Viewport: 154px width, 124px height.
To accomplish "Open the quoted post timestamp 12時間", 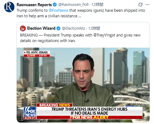I will [94, 28].
